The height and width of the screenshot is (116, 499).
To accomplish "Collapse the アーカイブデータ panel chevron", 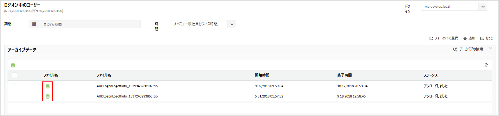I will point(490,48).
